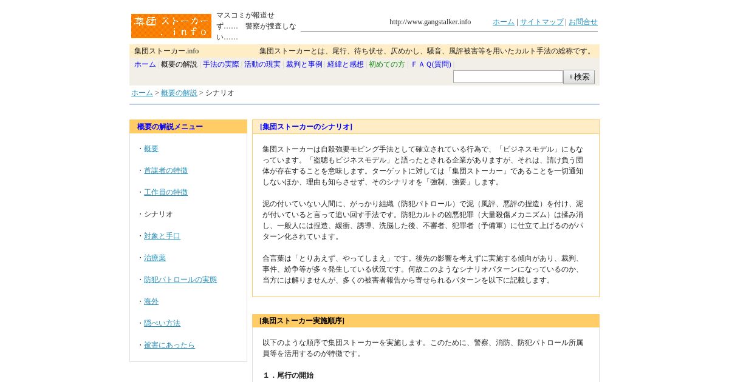Open 海外 in the sidebar menu
The image size is (729, 382).
point(151,301)
